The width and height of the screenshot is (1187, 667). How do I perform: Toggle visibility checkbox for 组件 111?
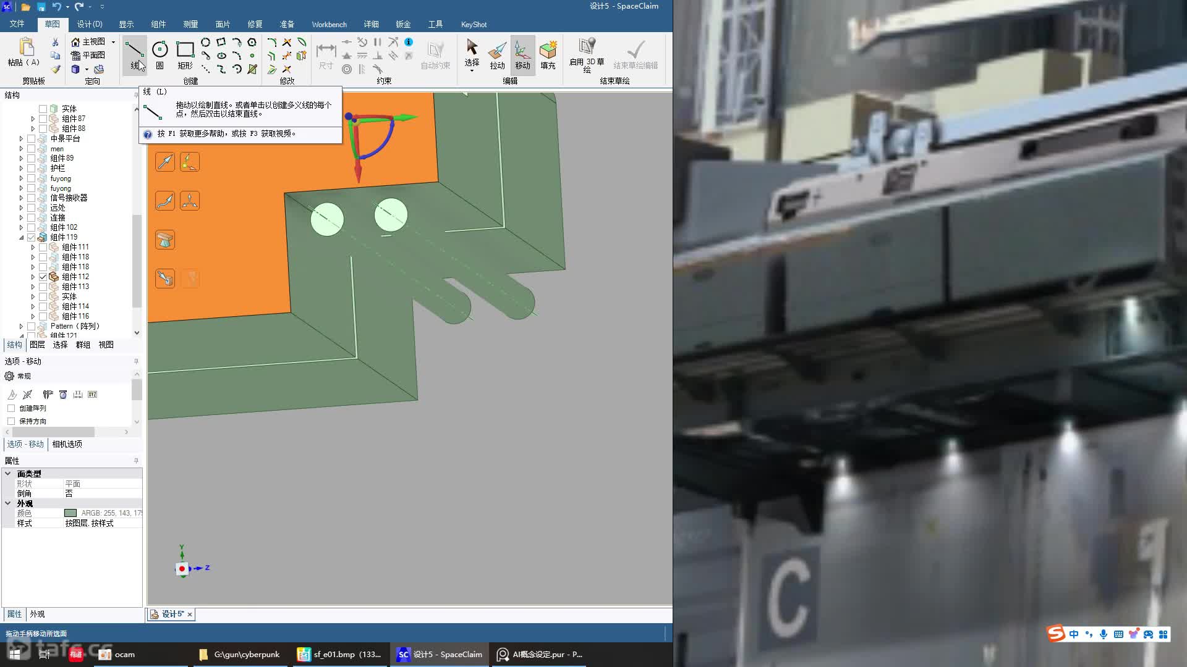click(x=43, y=247)
